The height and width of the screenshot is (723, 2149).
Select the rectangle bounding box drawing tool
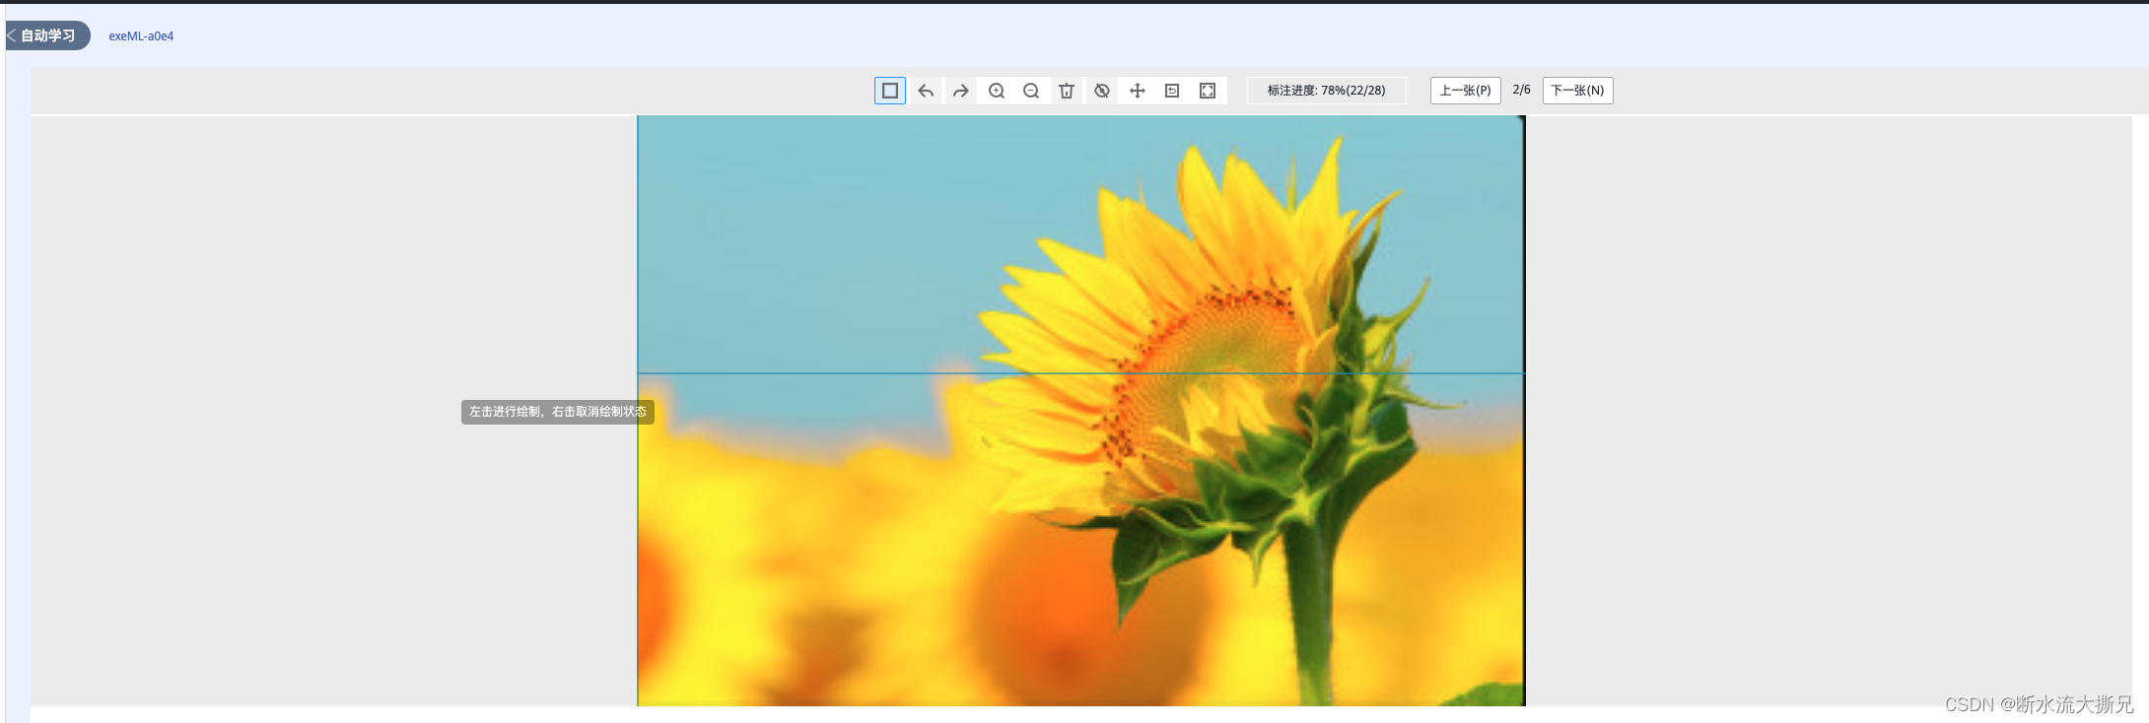click(x=889, y=91)
